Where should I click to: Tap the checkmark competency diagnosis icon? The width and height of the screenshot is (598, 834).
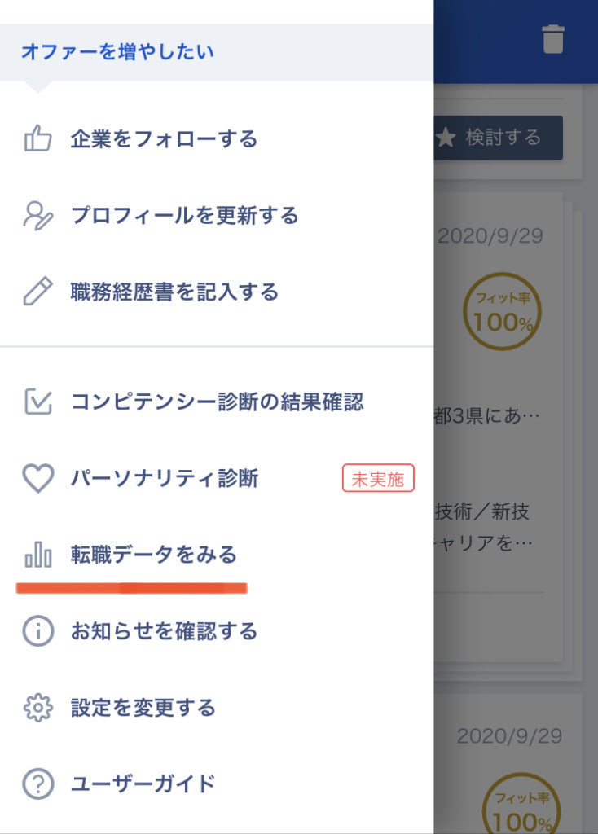tap(37, 402)
